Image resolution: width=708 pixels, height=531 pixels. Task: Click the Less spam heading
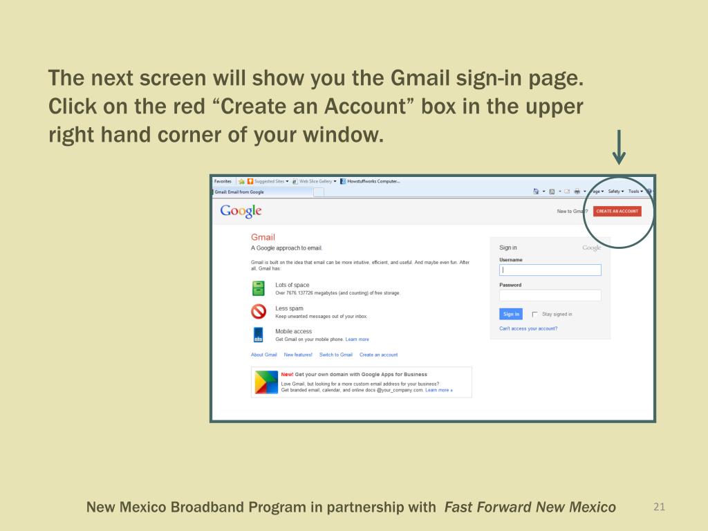pyautogui.click(x=290, y=308)
